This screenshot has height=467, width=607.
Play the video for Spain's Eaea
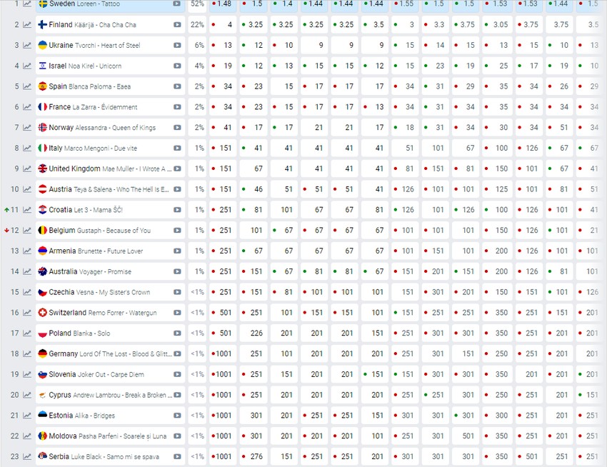(x=177, y=86)
